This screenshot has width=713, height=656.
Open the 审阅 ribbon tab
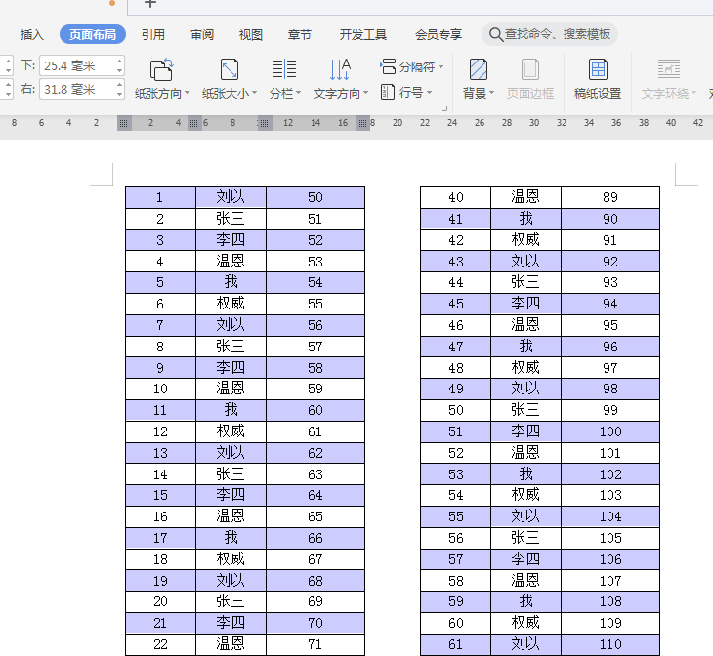coord(202,35)
